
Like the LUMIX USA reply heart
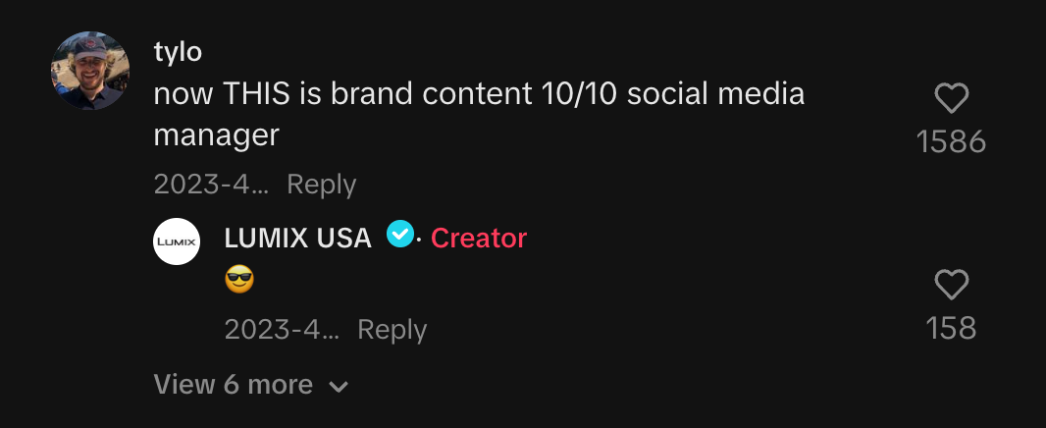pyautogui.click(x=951, y=286)
